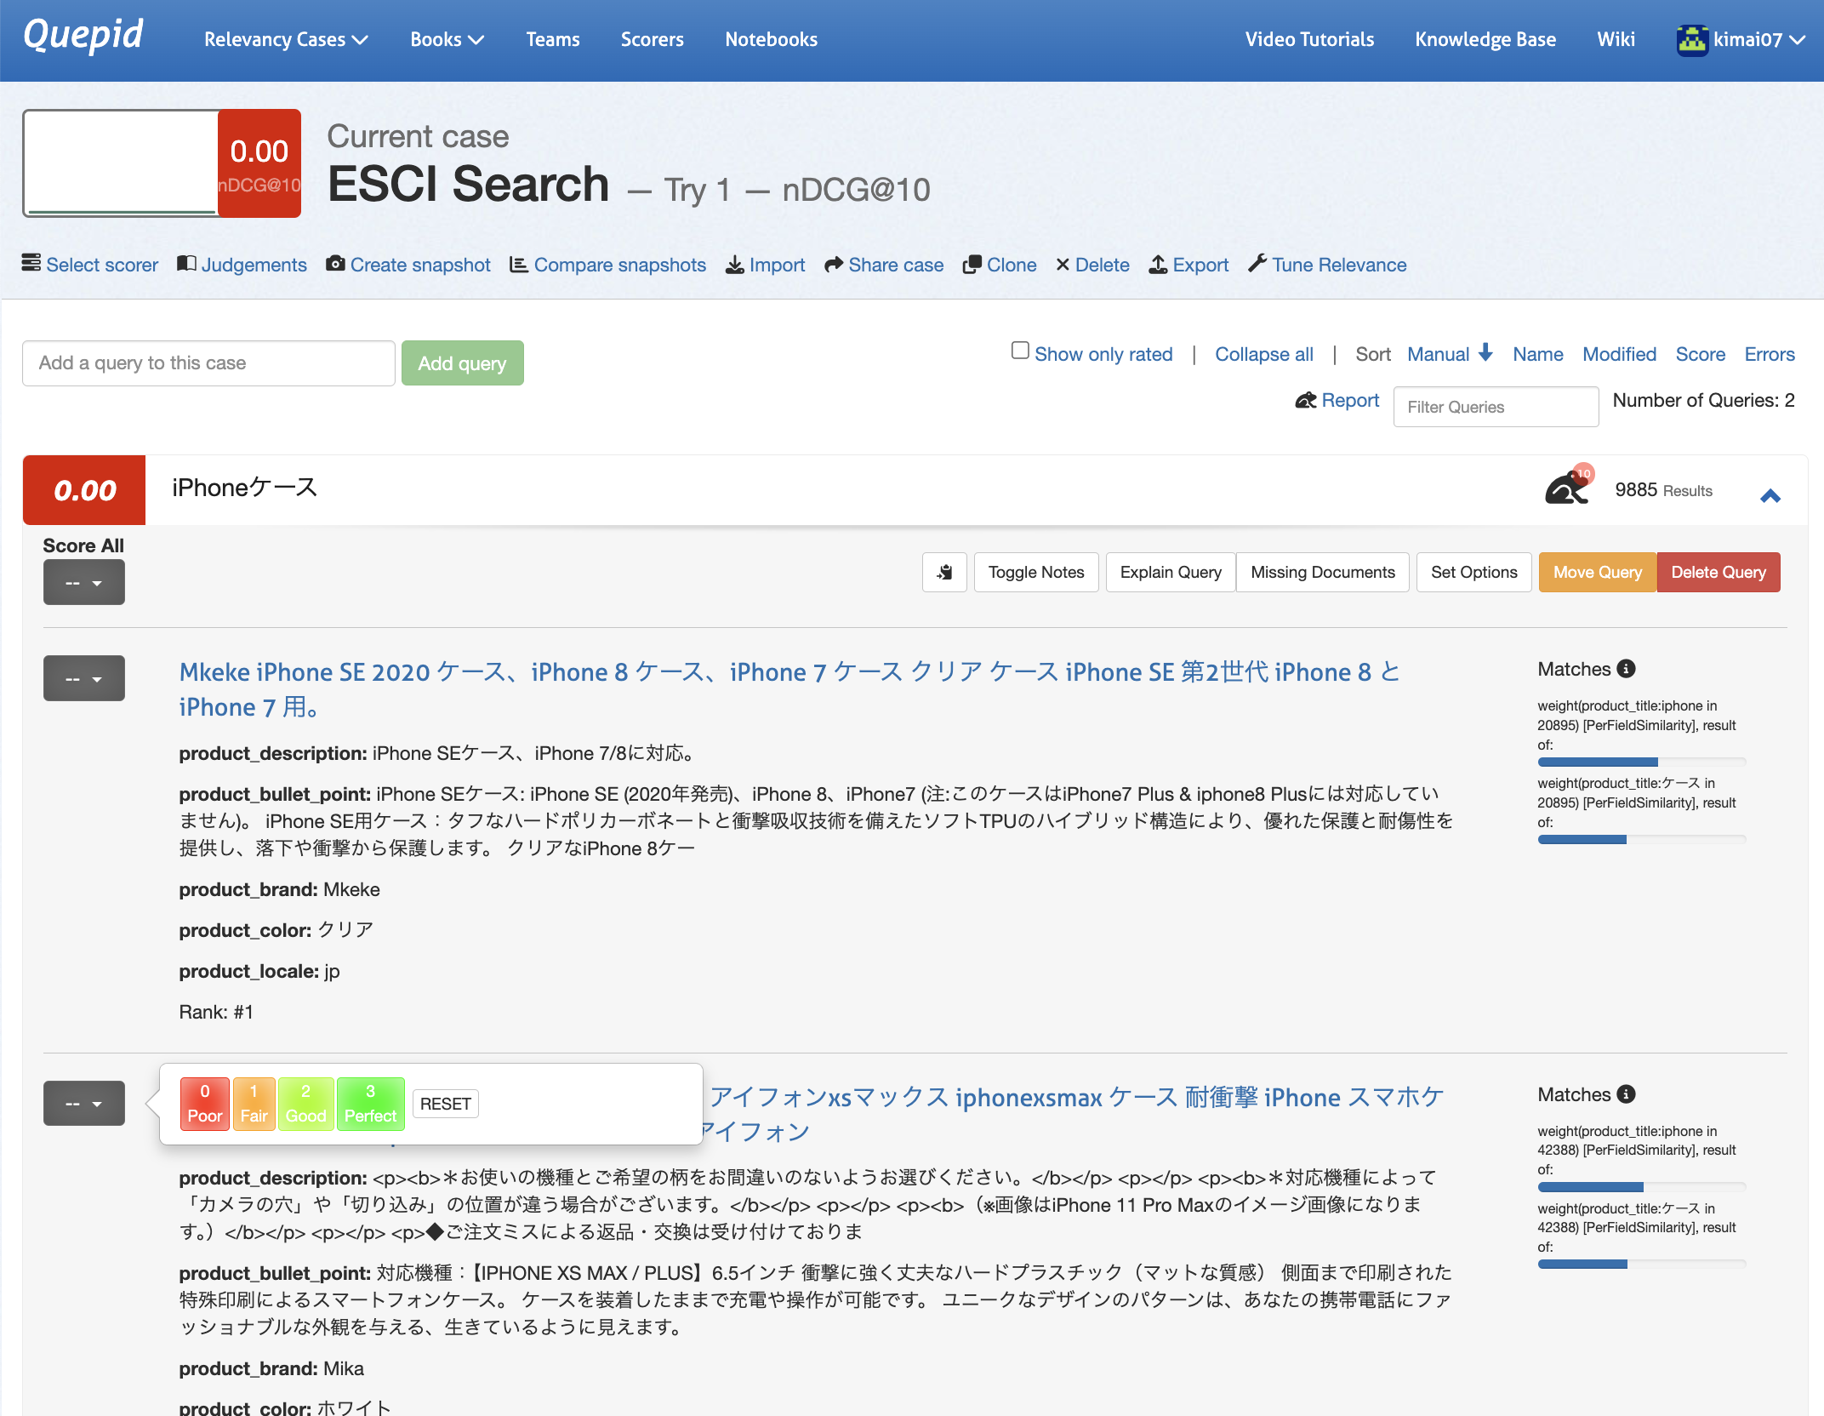Collapse the iPhoneケース query with chevron

point(1770,496)
